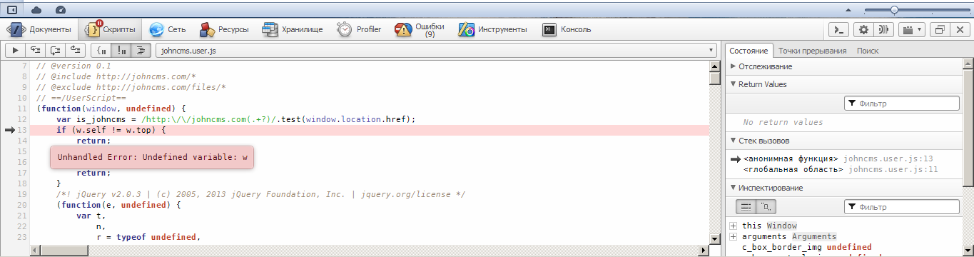The height and width of the screenshot is (257, 974).
Task: Select the Точки прерывания (Breakpoints) tab
Action: point(812,51)
